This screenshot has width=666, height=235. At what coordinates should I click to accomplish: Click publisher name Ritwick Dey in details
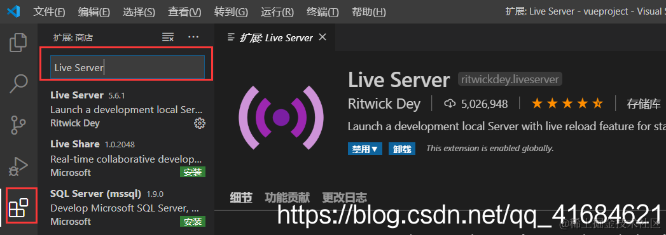(384, 104)
